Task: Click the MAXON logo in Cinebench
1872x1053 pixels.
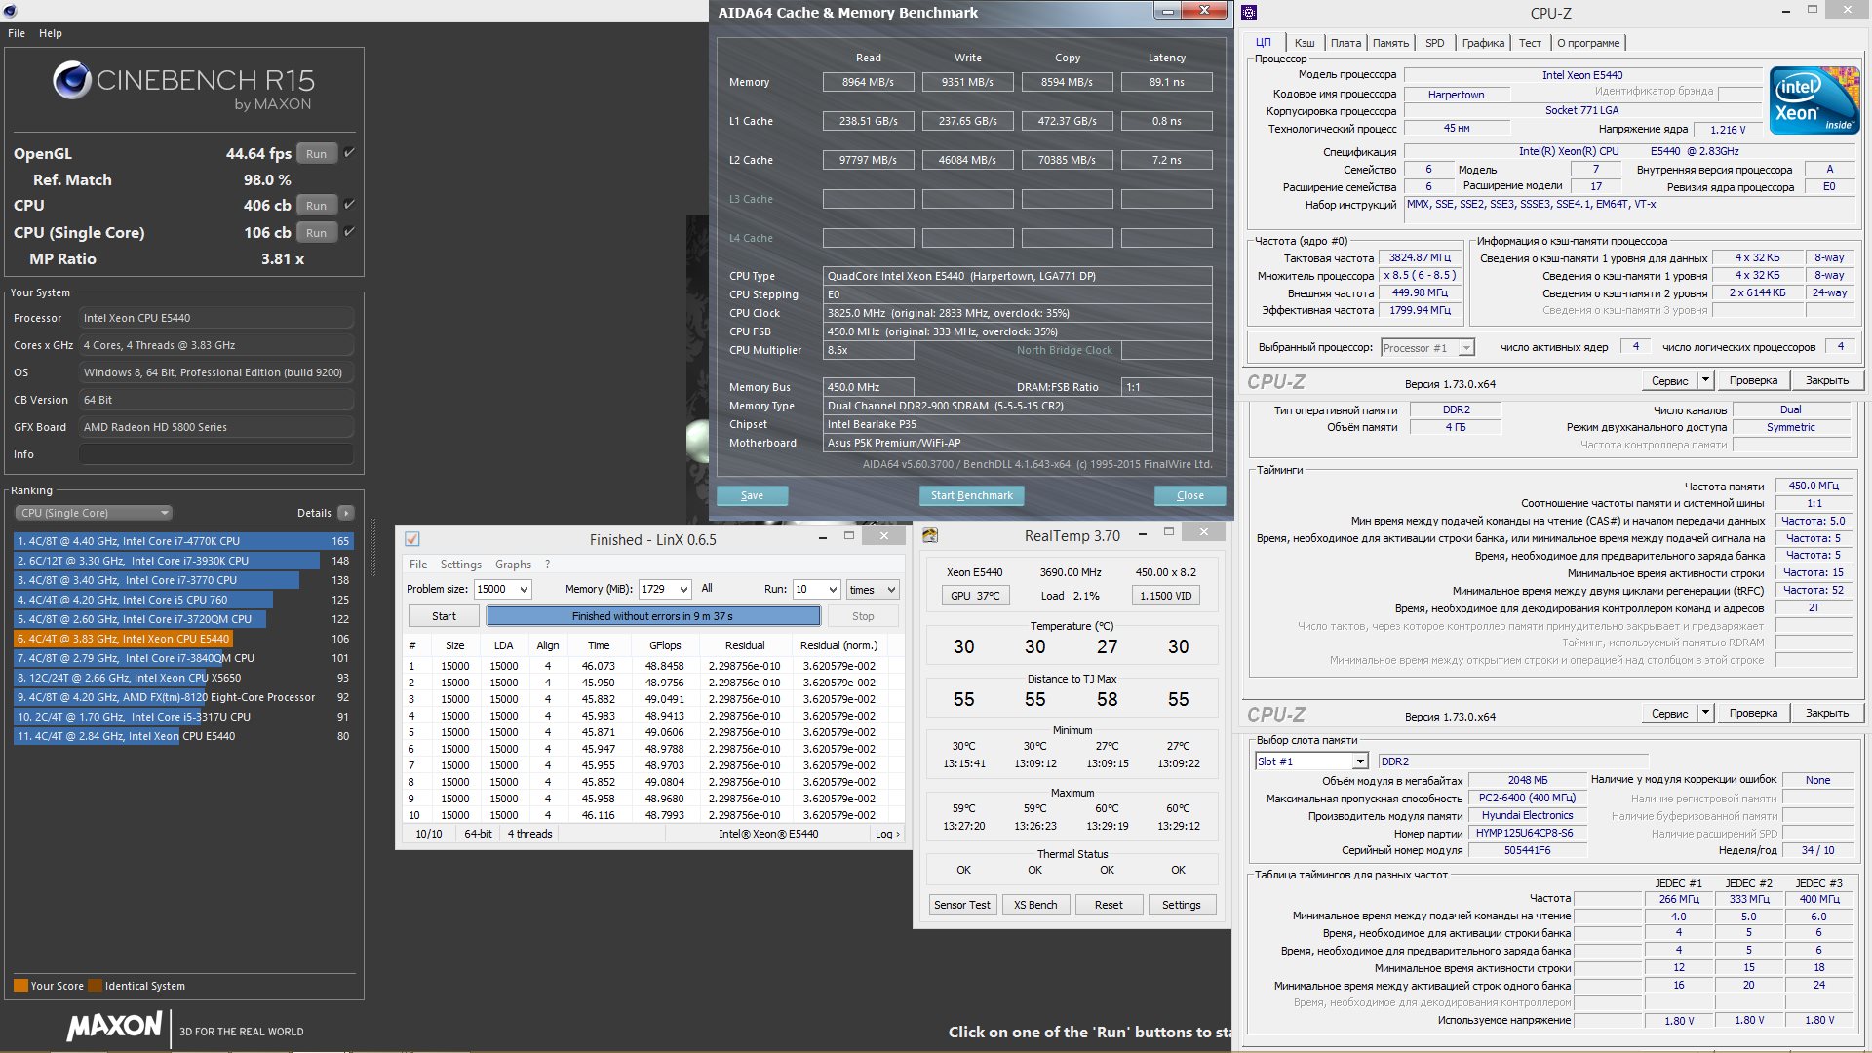Action: (115, 1026)
